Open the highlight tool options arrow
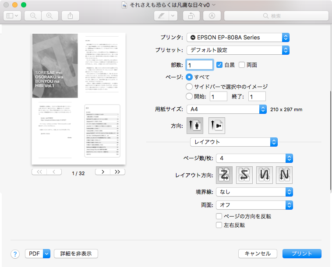 [x=173, y=16]
